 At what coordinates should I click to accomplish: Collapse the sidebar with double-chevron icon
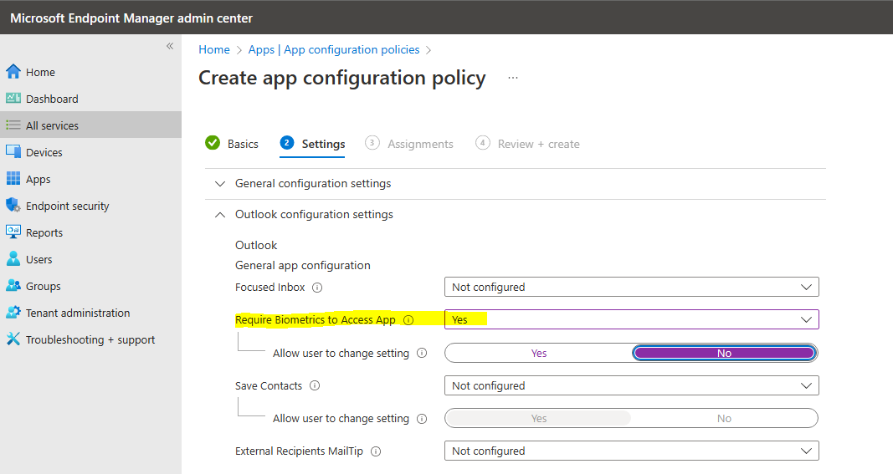pos(170,46)
